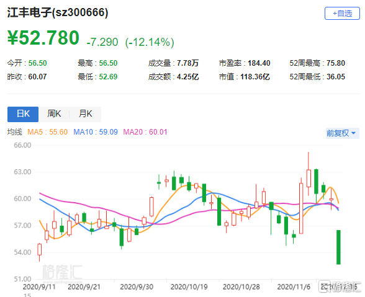Select the 昨收 previous close 60.07
This screenshot has height=297, width=365.
(37, 77)
